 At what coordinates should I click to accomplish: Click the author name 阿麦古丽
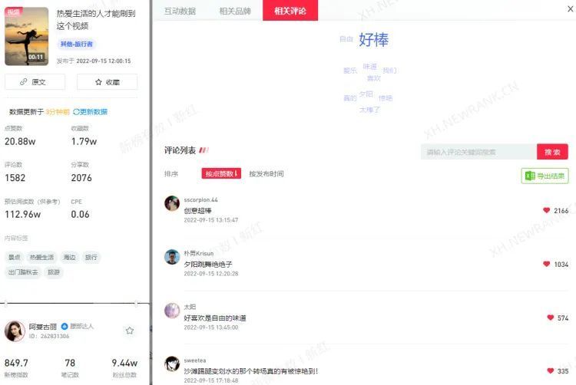pyautogui.click(x=43, y=327)
